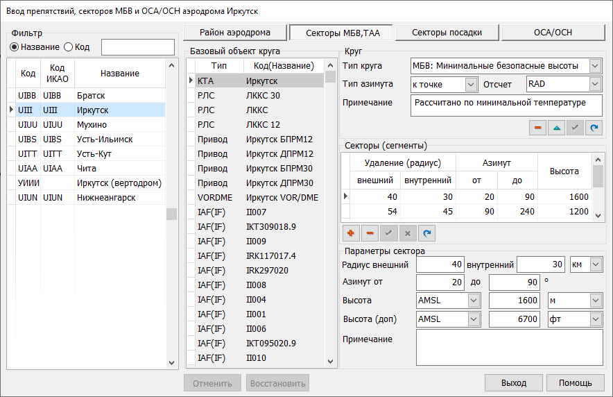The height and width of the screenshot is (397, 613).
Task: Cancel sector edit with the X icon
Action: pos(408,233)
